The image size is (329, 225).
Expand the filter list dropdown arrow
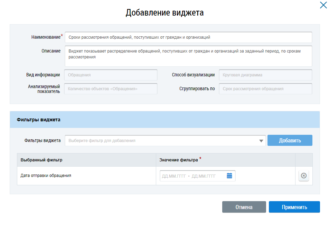tap(261, 141)
